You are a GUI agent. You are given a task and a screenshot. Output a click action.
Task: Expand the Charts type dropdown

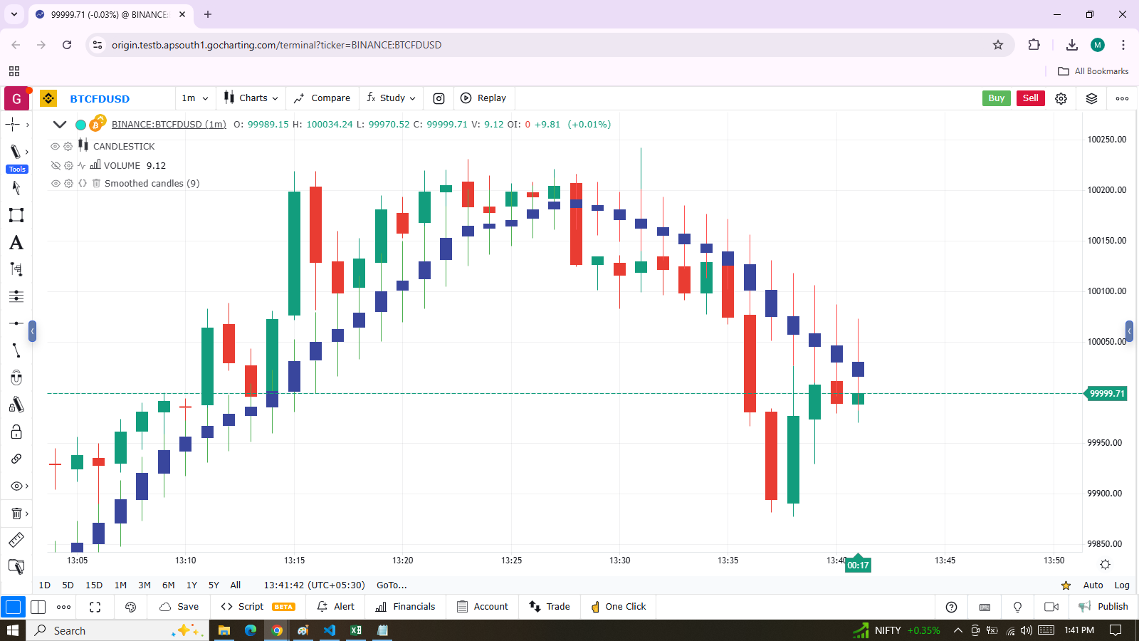(251, 98)
